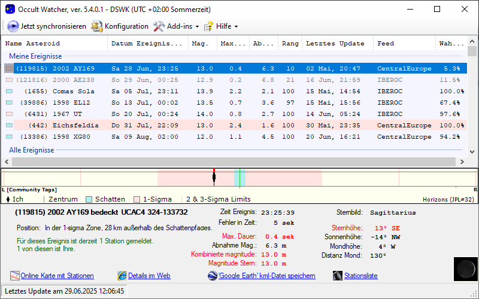Screen dimensions: 479x299
Task: Toggle station marker for 1998 XG80 event
Action: pos(9,137)
